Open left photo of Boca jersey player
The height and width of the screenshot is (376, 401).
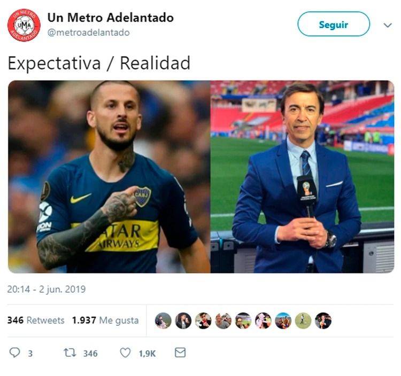[109, 177]
